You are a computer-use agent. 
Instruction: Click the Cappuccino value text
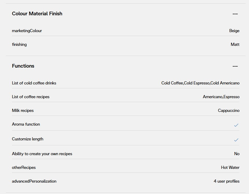(x=229, y=111)
